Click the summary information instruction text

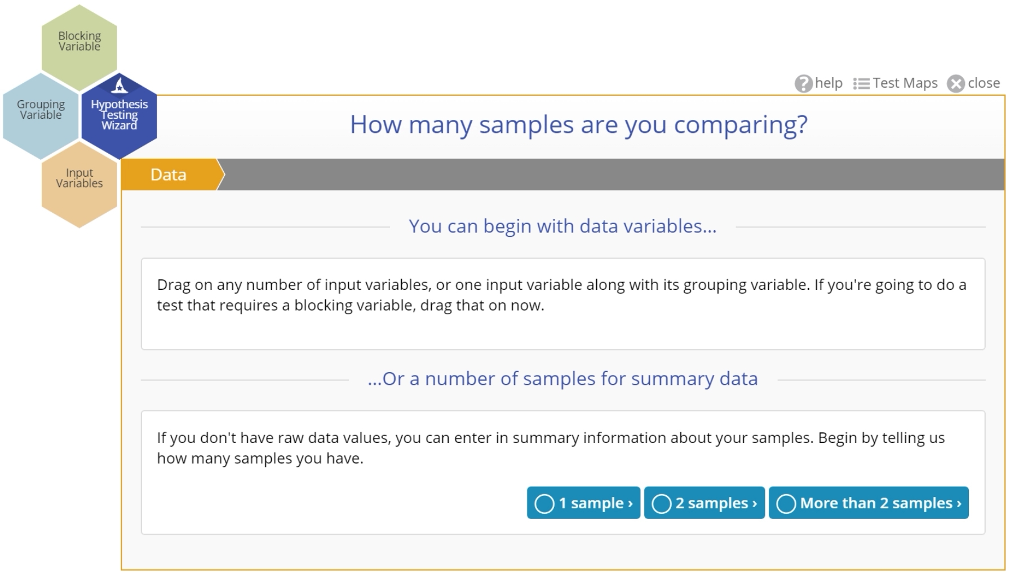(x=551, y=448)
